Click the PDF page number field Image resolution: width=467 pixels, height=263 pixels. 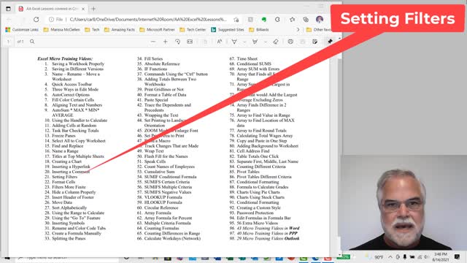point(8,42)
